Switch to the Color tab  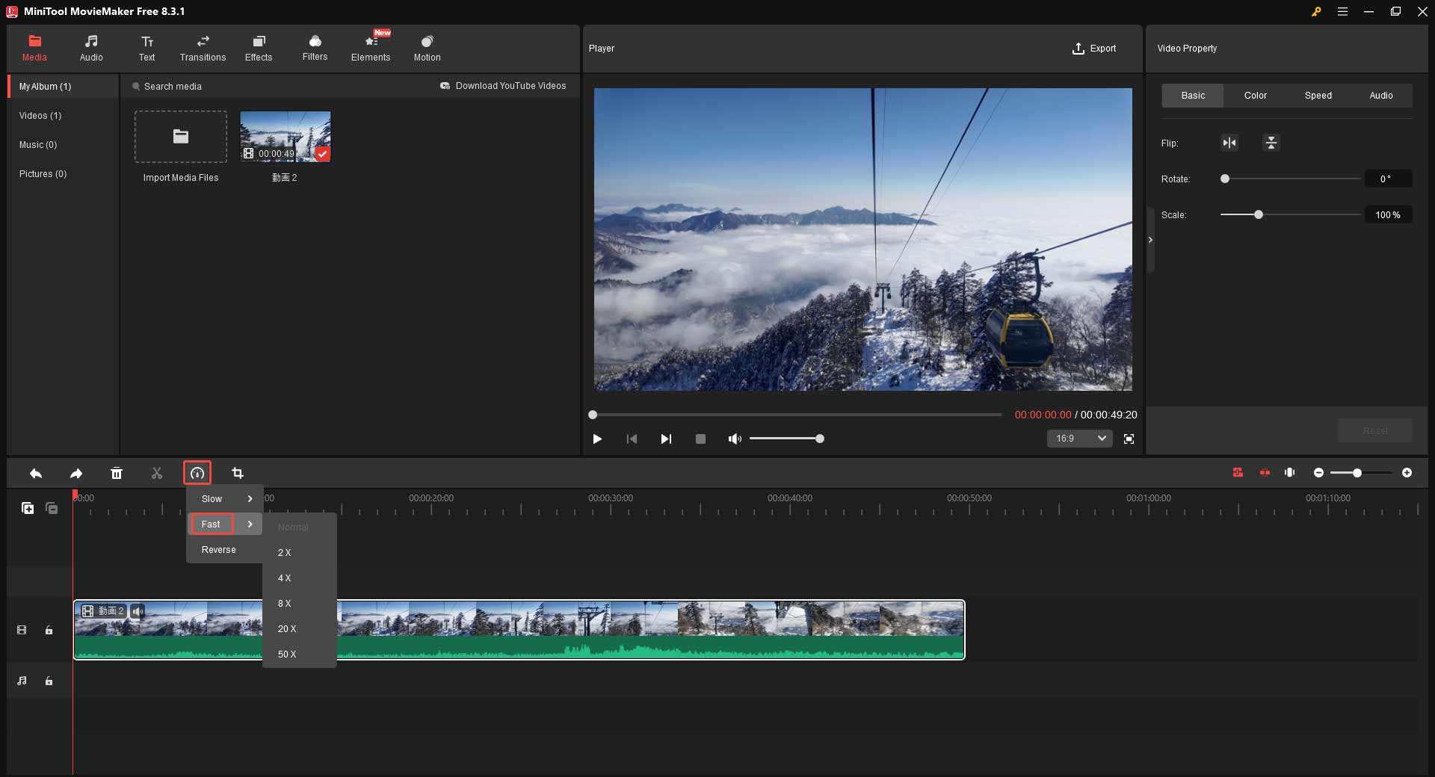click(1255, 96)
